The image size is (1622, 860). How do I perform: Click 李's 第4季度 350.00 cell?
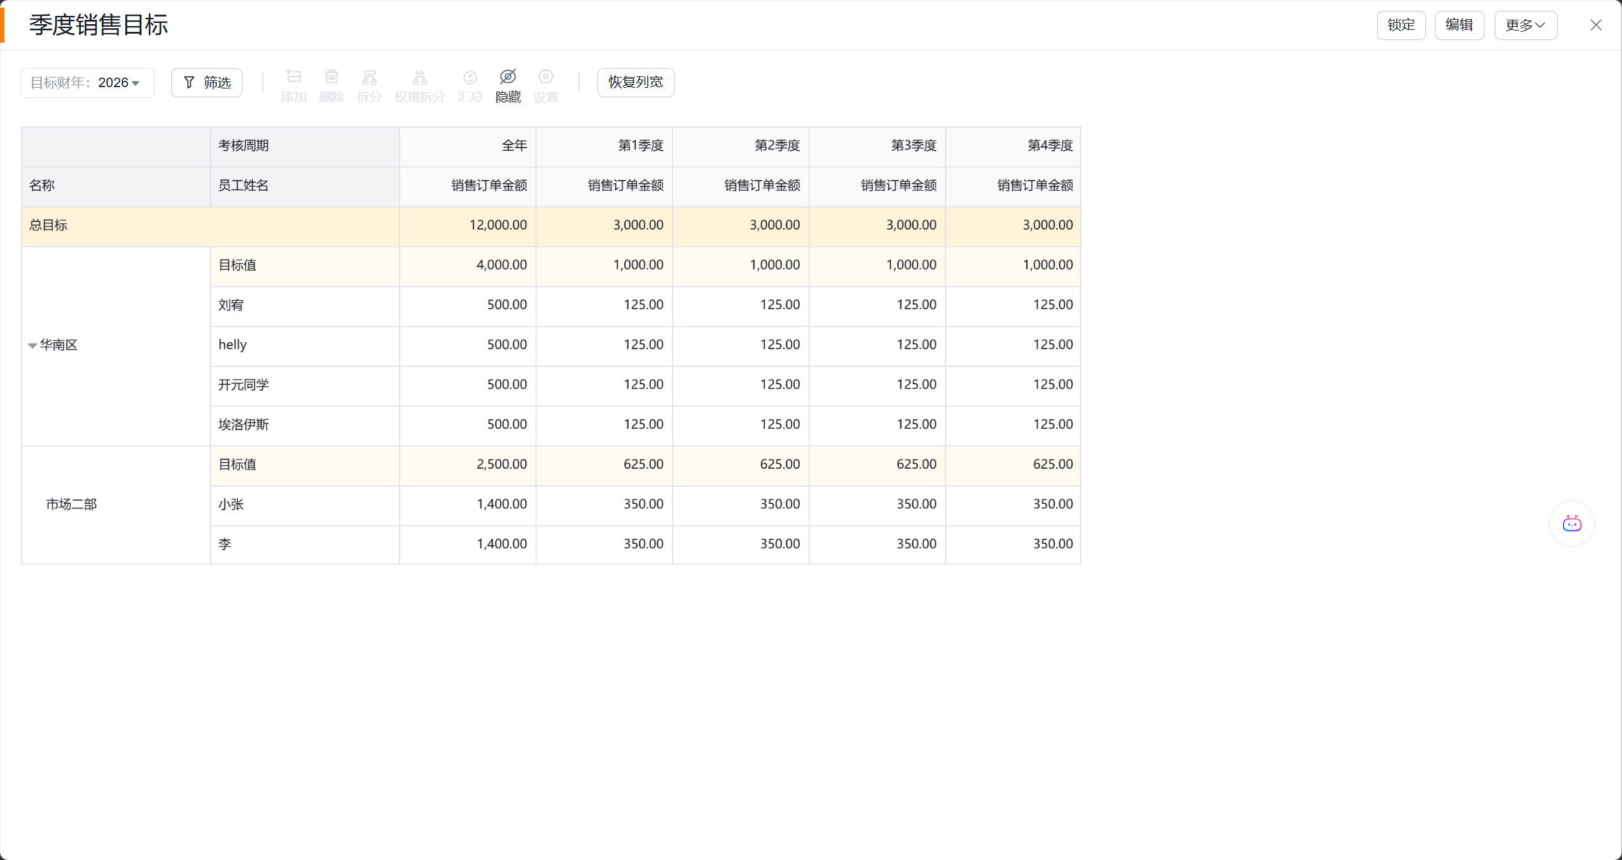[x=1013, y=544]
